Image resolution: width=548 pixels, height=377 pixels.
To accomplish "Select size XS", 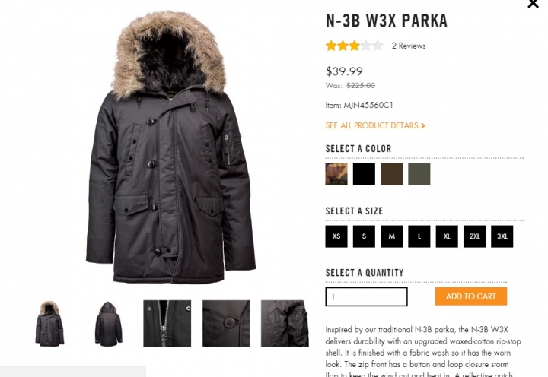I will pyautogui.click(x=336, y=236).
